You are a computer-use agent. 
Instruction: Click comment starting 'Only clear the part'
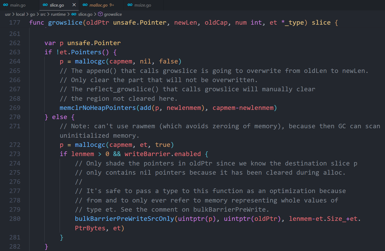tap(159, 80)
